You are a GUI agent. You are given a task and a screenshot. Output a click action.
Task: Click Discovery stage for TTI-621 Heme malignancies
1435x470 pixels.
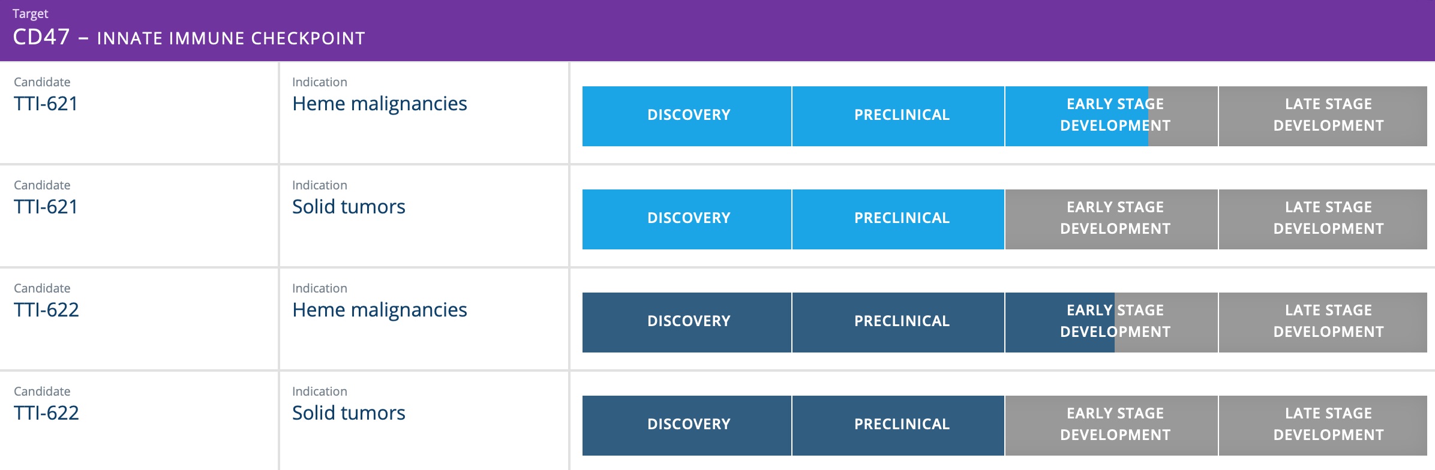[688, 116]
